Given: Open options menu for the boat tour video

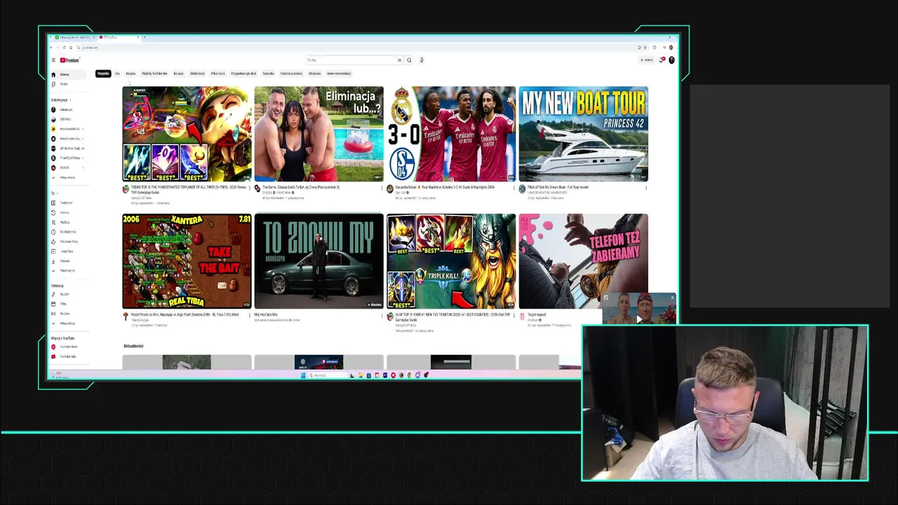Looking at the screenshot, I should point(645,188).
